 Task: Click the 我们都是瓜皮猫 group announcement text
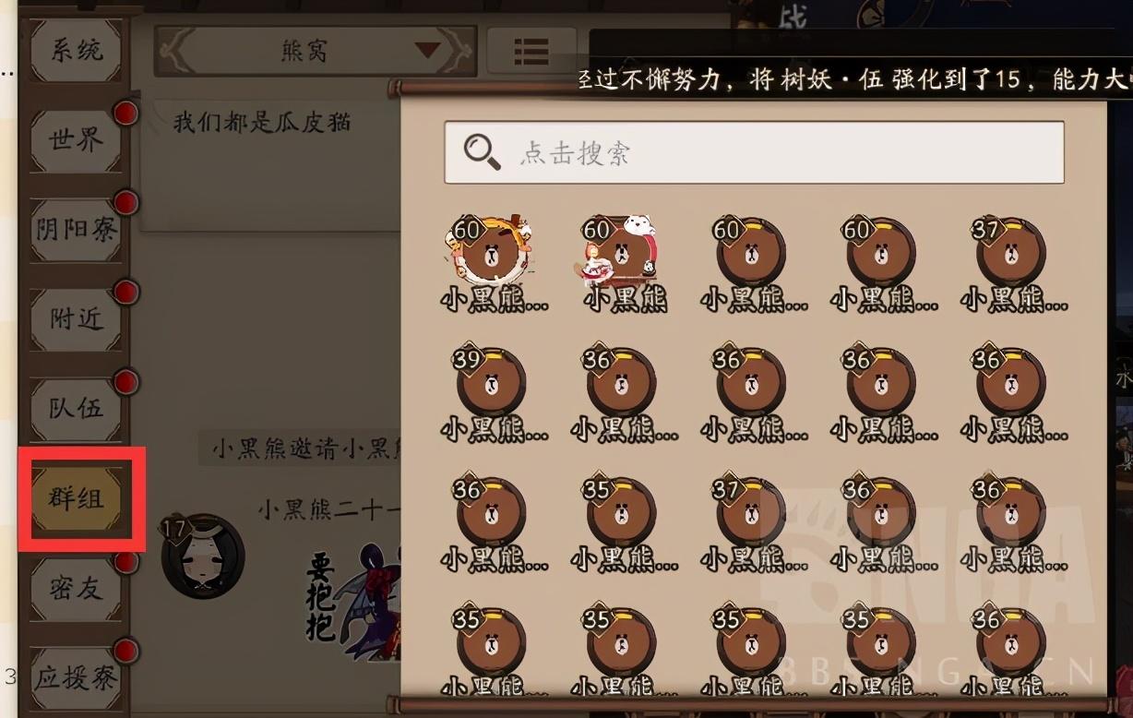pyautogui.click(x=262, y=122)
